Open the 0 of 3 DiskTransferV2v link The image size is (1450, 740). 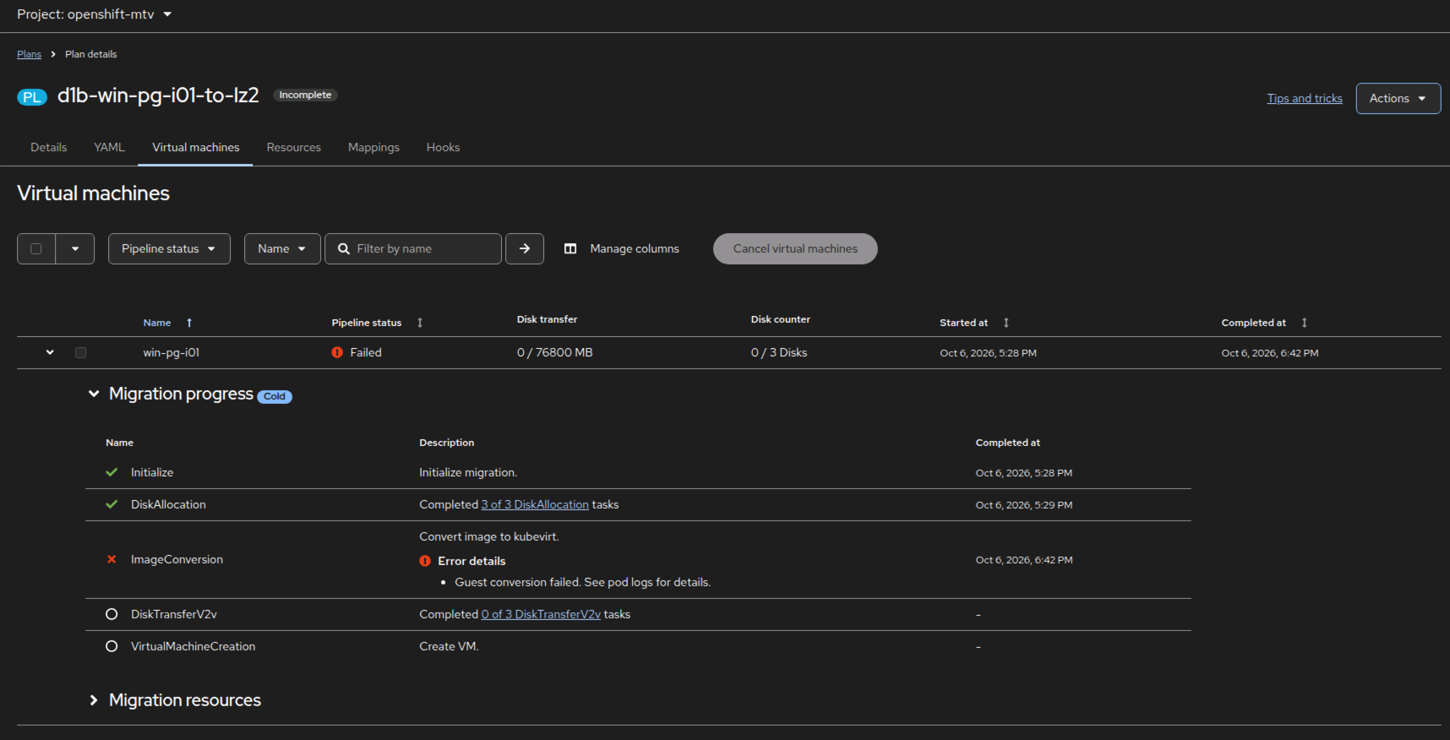(x=541, y=614)
